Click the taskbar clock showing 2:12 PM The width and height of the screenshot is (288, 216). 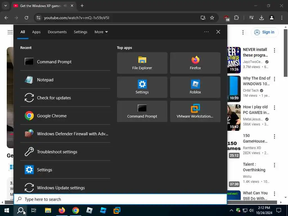(x=264, y=210)
